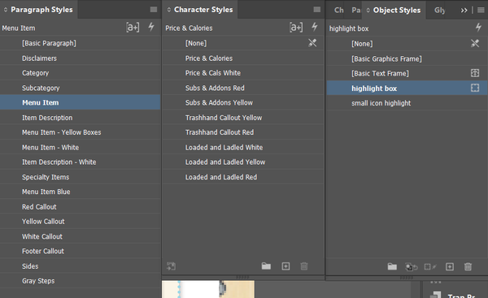Screen dimensions: 488x298
Task: Clear overrides not defined by object style
Action: pyautogui.click(x=412, y=266)
